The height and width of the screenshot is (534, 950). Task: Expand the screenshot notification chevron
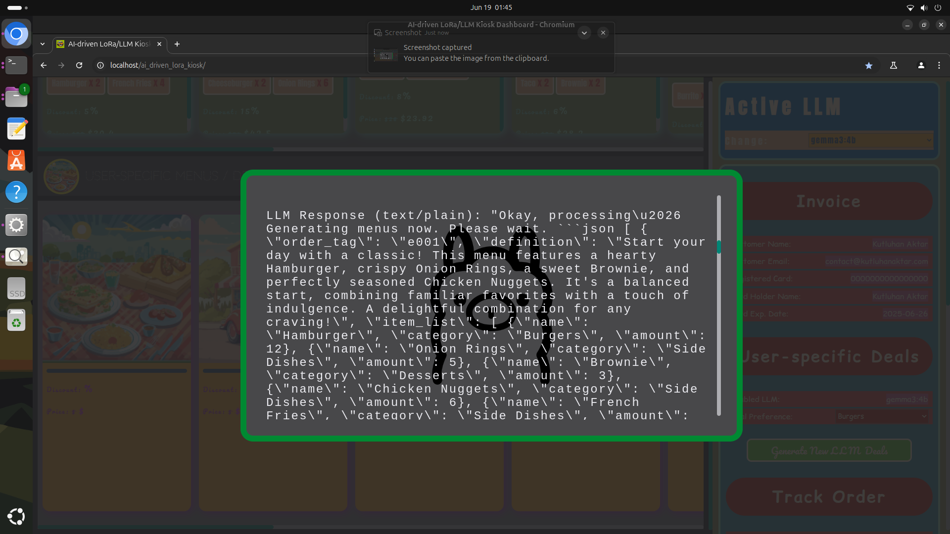point(584,33)
